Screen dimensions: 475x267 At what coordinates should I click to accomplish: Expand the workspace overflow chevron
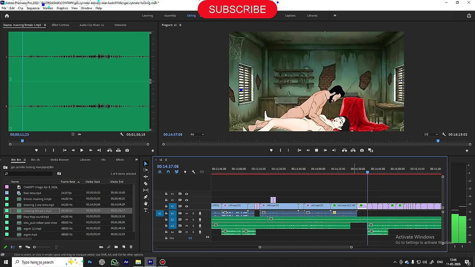tap(335, 16)
